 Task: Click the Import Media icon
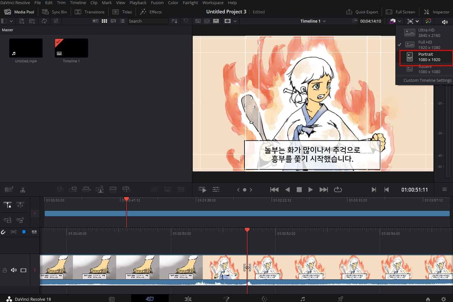22,21
